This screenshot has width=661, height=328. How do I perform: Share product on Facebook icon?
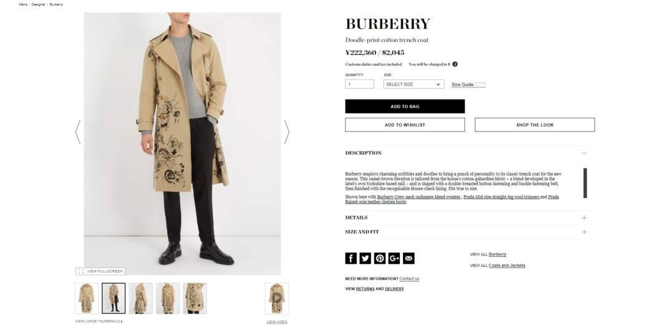[350, 258]
